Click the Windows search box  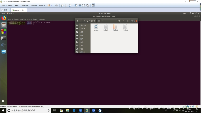click(29, 110)
